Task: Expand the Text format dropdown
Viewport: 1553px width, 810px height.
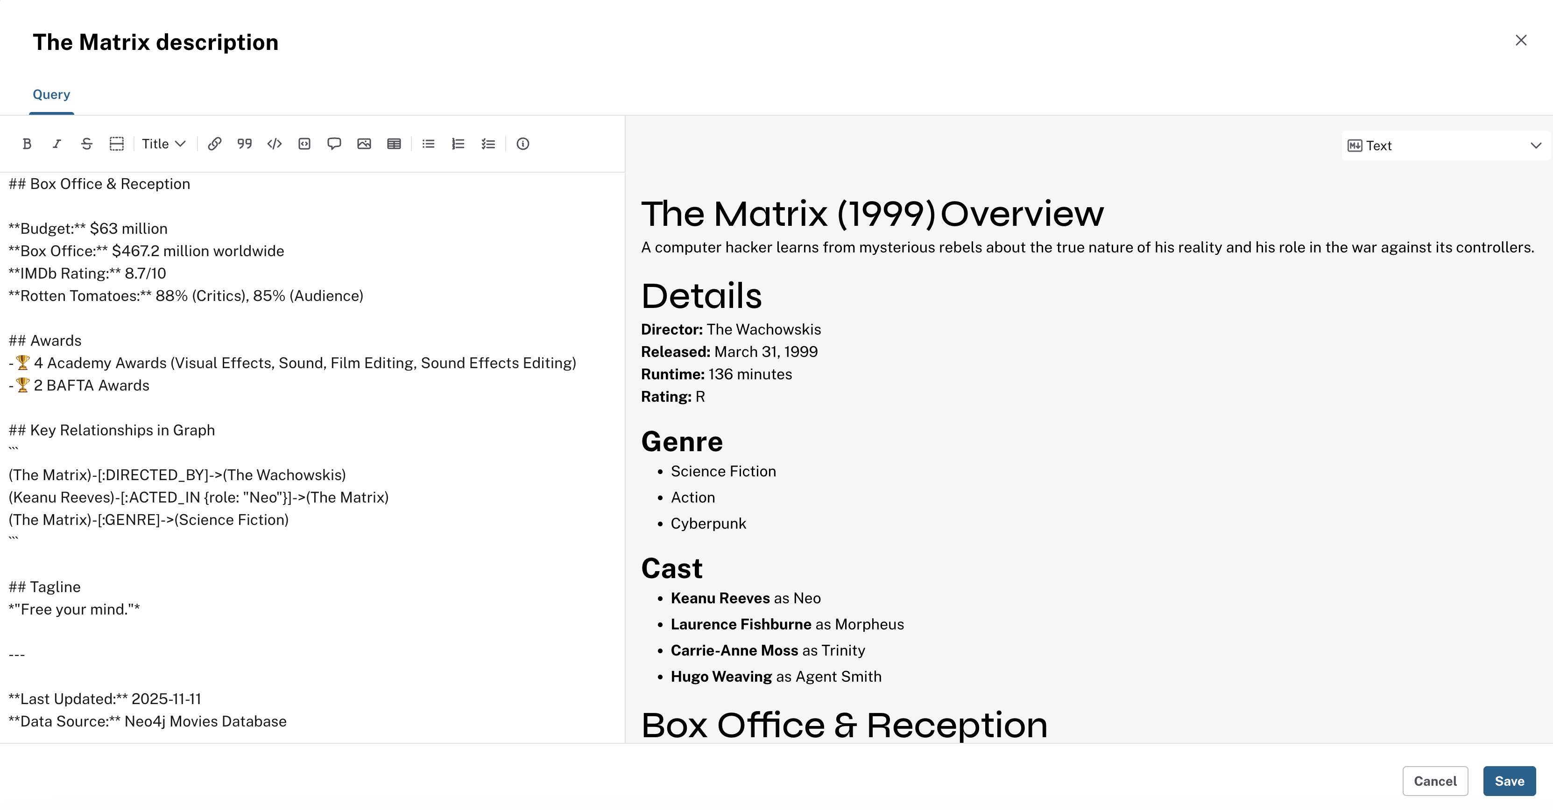Action: [1445, 146]
